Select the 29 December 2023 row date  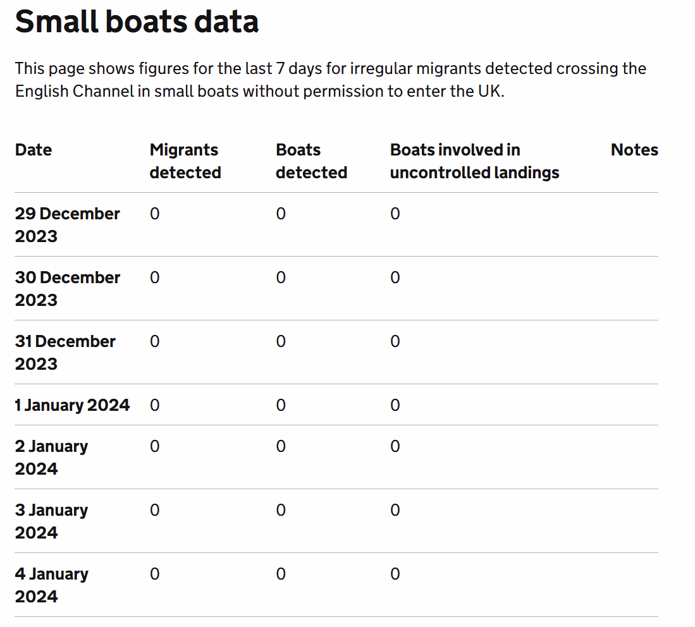click(67, 224)
